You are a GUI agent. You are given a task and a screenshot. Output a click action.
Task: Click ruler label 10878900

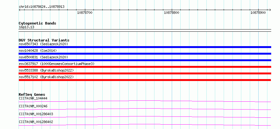258,13
